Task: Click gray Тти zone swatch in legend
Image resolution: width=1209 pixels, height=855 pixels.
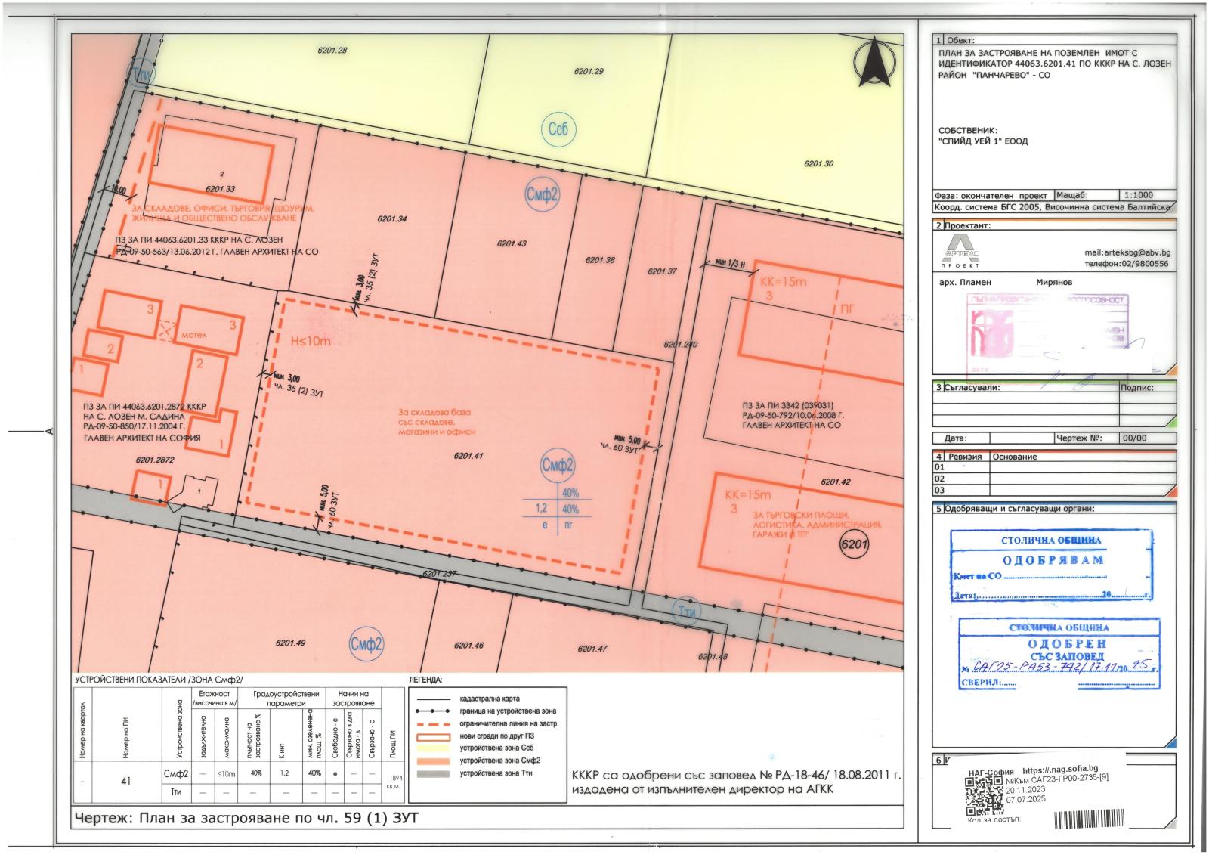Action: pyautogui.click(x=434, y=773)
